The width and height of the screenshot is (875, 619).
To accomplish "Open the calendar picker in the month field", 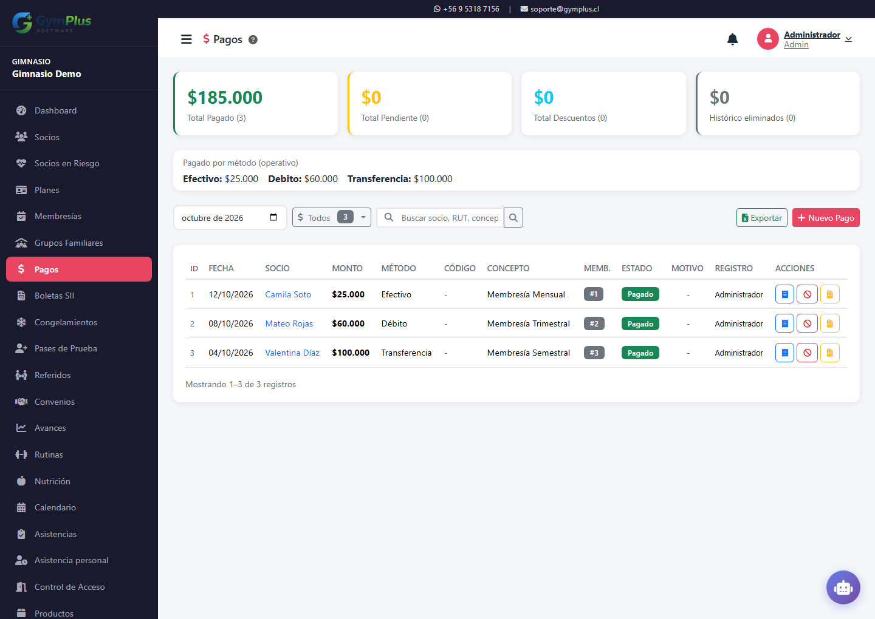I will point(273,217).
